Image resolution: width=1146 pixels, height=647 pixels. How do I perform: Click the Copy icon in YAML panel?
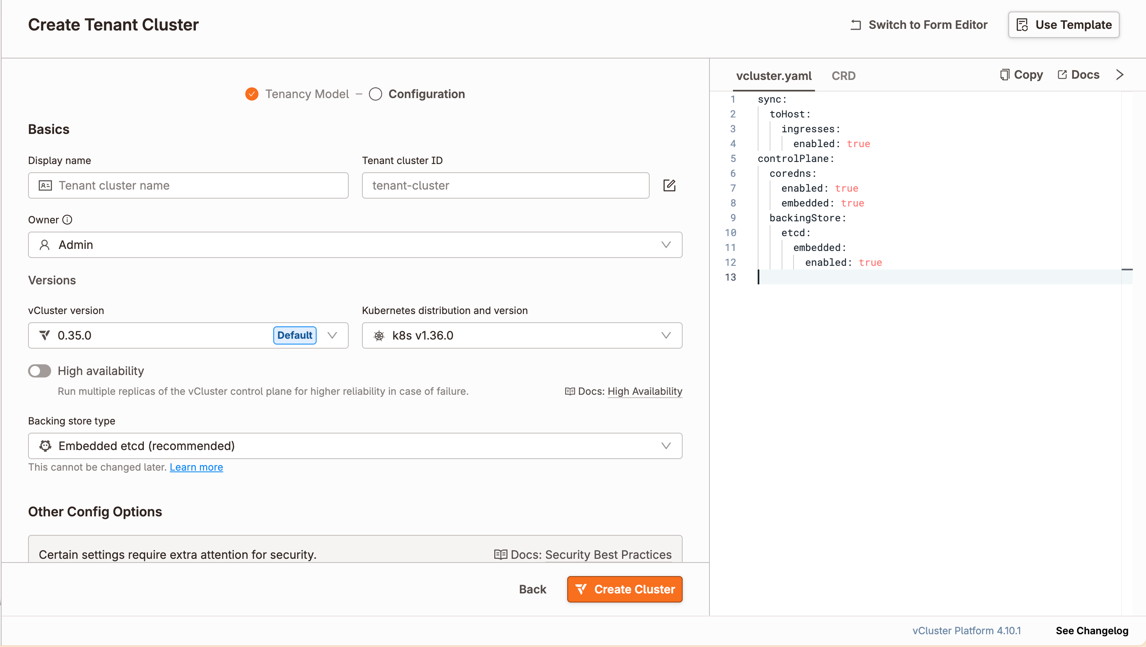pos(1005,75)
